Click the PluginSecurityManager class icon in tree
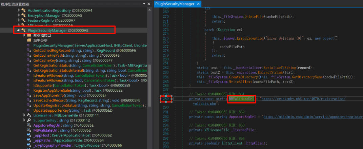The width and height of the screenshot is (363, 149). coord(24,30)
